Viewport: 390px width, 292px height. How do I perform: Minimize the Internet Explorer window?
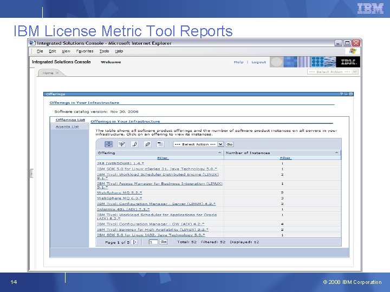tap(338, 43)
